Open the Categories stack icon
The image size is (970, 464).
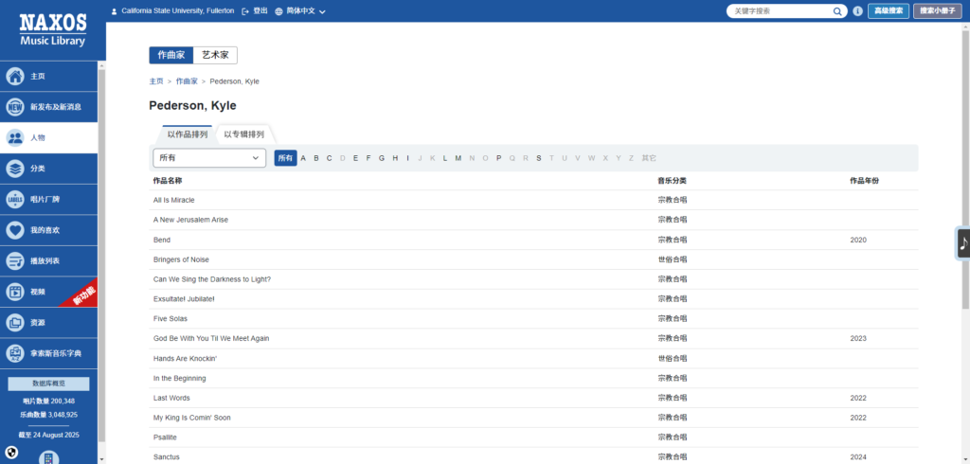point(15,169)
